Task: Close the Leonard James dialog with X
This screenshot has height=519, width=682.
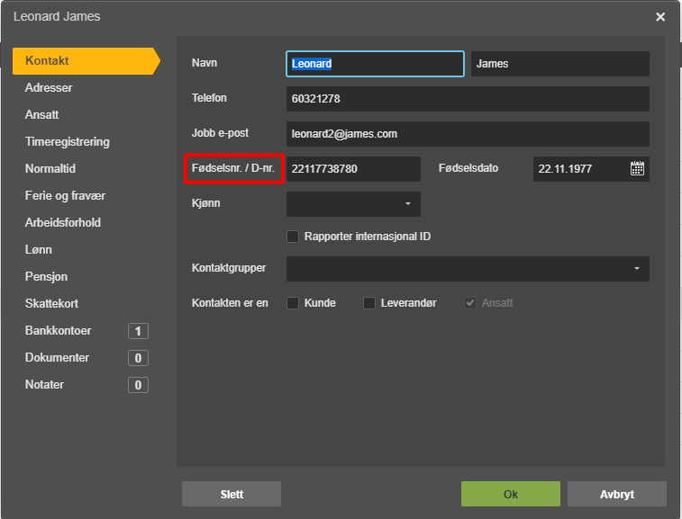Action: pyautogui.click(x=660, y=17)
